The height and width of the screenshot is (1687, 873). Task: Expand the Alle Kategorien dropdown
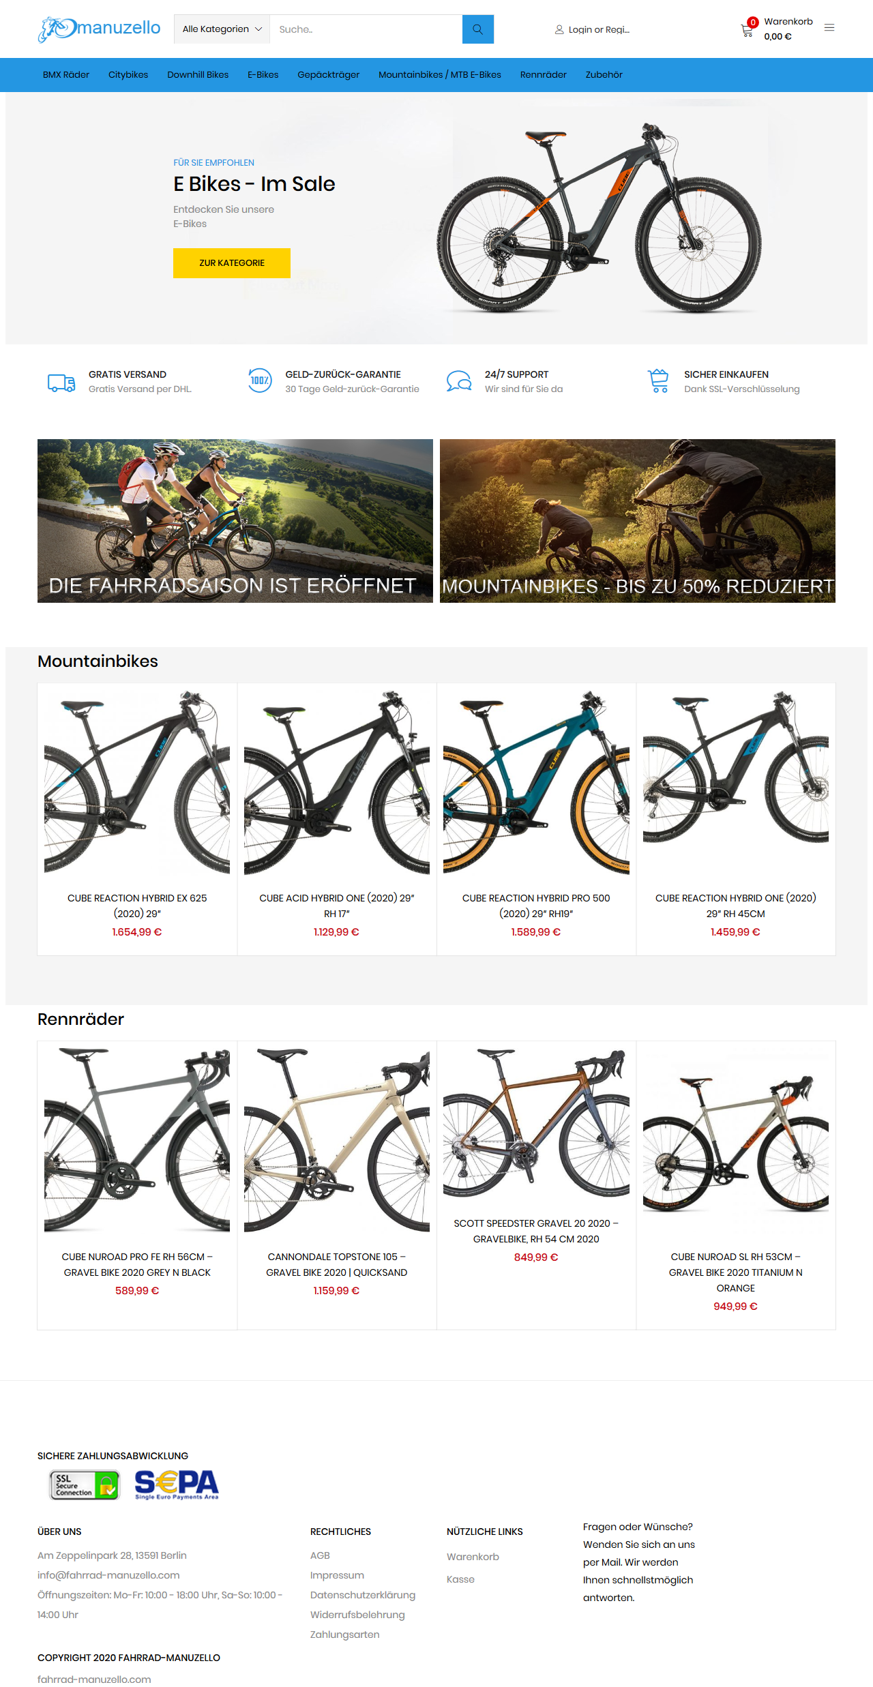point(222,29)
